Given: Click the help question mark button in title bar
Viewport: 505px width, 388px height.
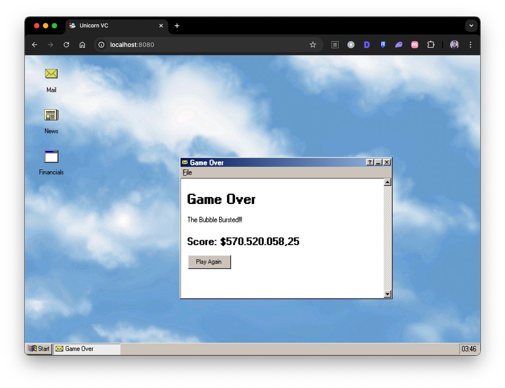Looking at the screenshot, I should point(370,162).
